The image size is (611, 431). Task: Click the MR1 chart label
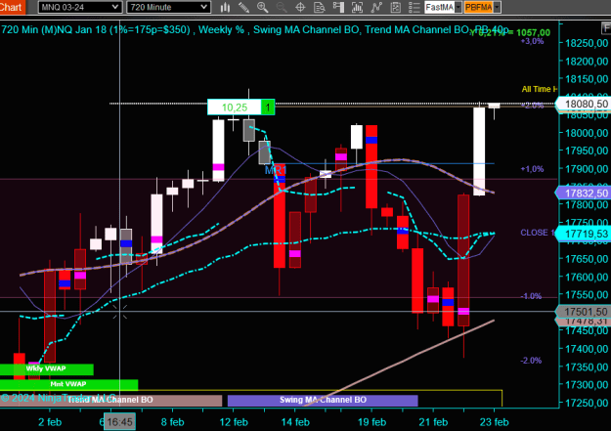tap(276, 170)
